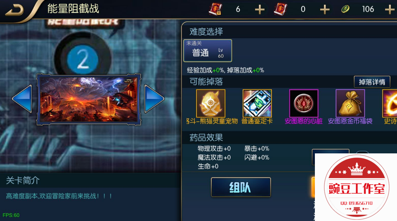Viewport: 397px width, 221px height.
Task: Select the 普通鉴定卡 item icon
Action: pos(257,103)
